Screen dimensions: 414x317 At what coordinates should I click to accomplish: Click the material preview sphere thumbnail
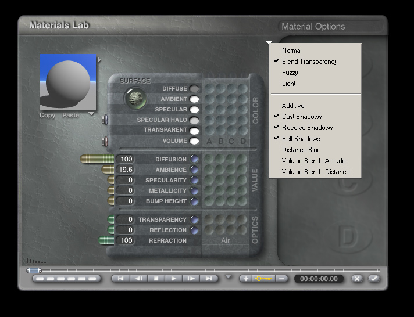pos(68,82)
